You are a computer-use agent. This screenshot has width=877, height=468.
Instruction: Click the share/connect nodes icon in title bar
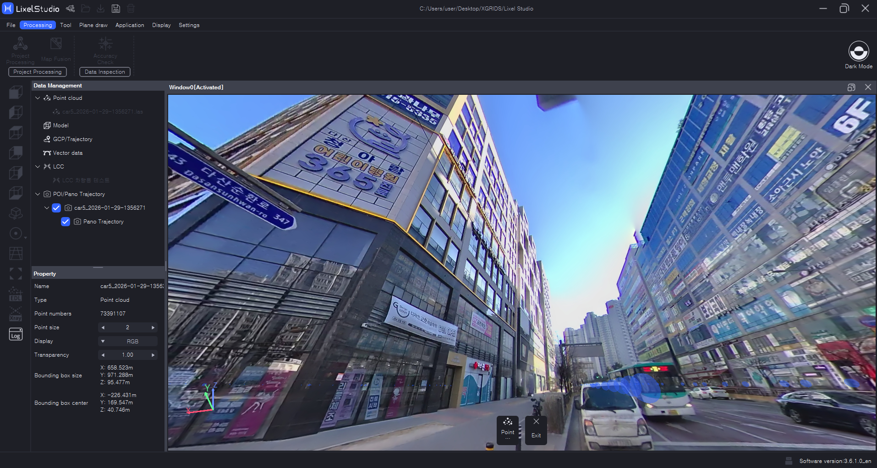[x=70, y=8]
